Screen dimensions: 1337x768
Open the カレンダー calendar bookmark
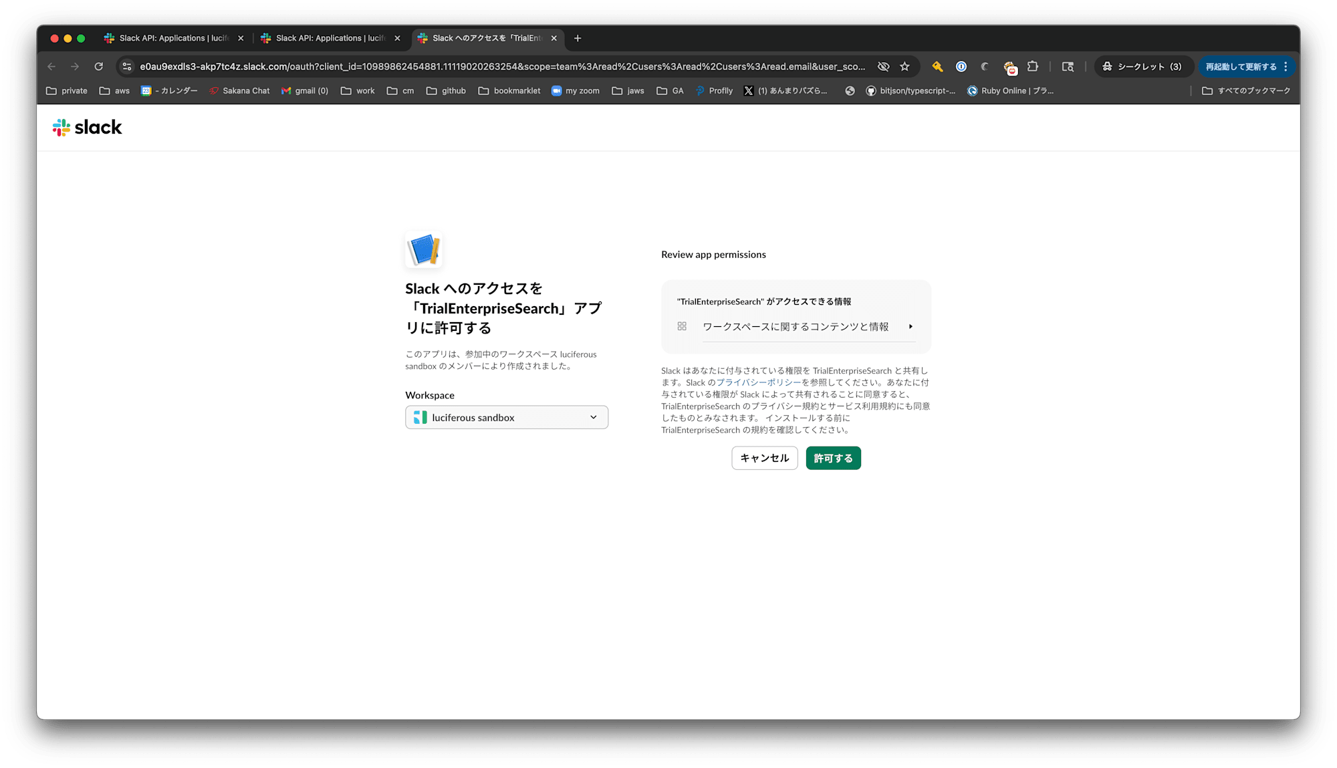pos(169,90)
